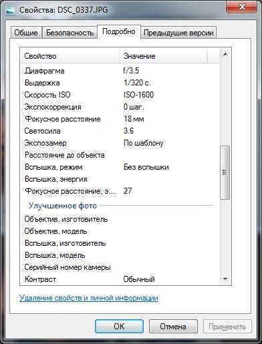Image resolution: width=262 pixels, height=344 pixels.
Task: Click the file icon in the title bar
Action: point(10,10)
